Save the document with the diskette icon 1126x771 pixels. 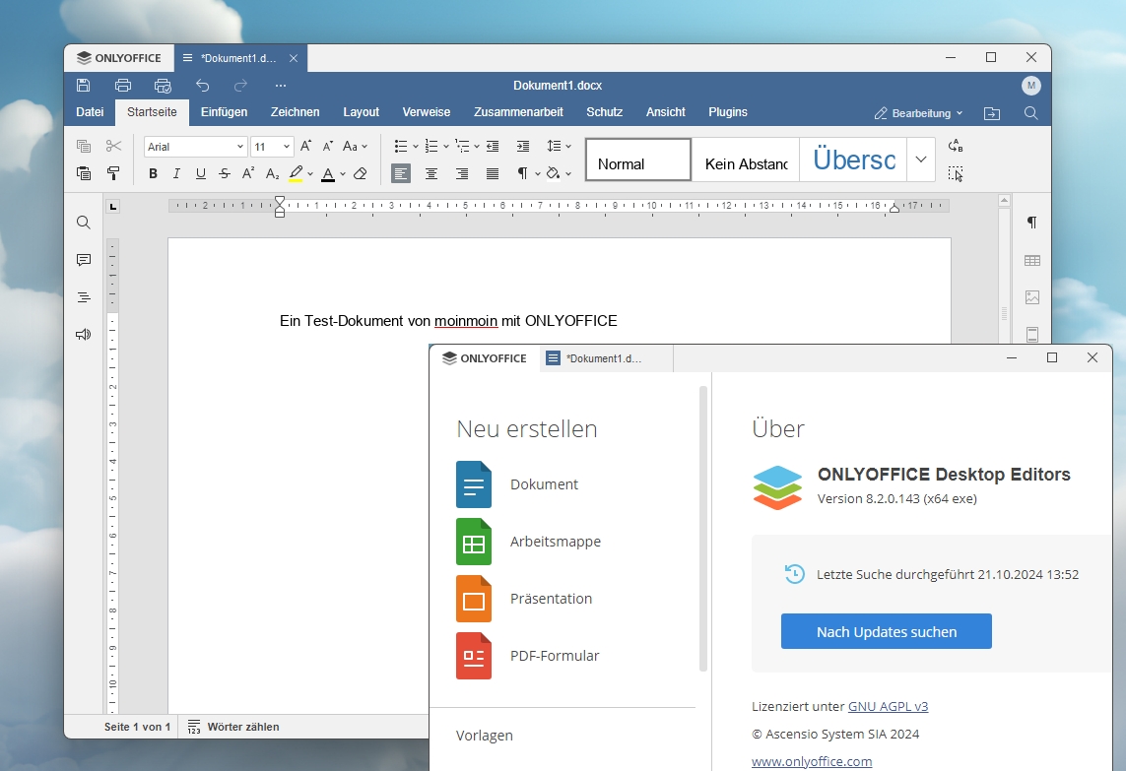tap(84, 86)
